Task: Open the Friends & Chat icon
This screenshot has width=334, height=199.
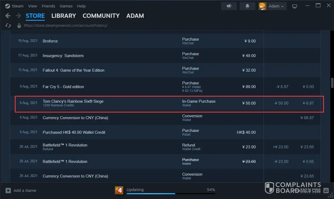Action: [x=326, y=190]
